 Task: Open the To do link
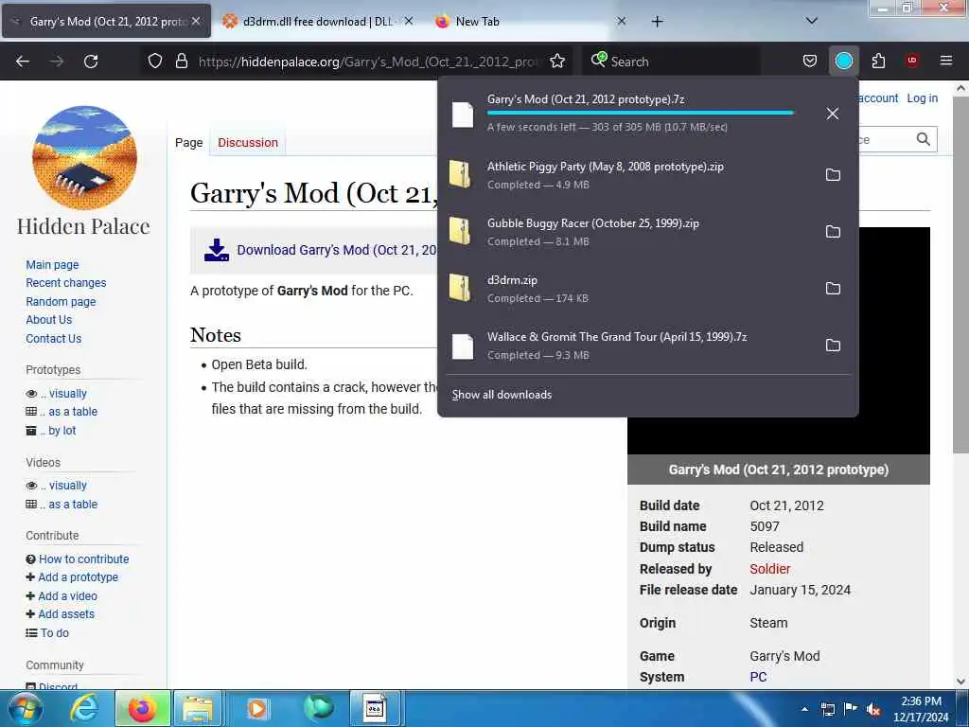(x=54, y=633)
